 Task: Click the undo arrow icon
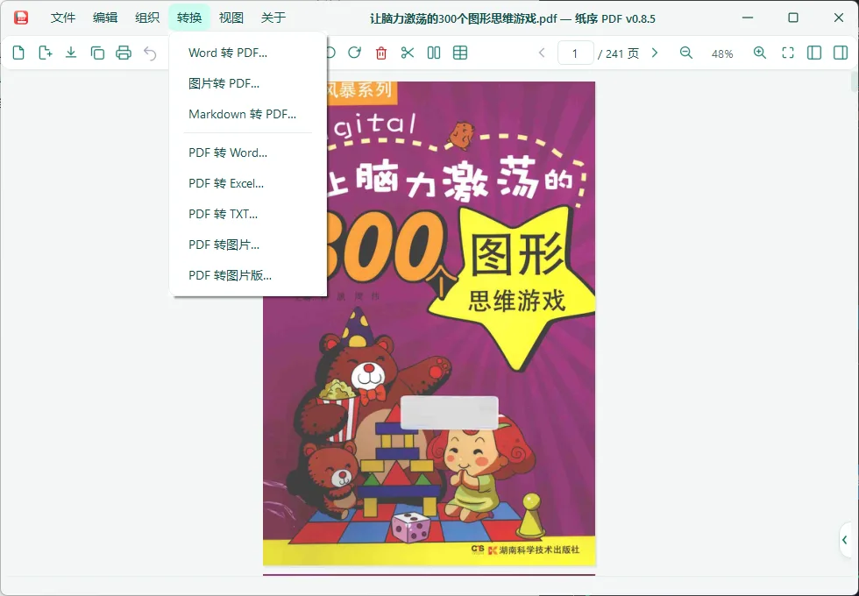pos(150,53)
